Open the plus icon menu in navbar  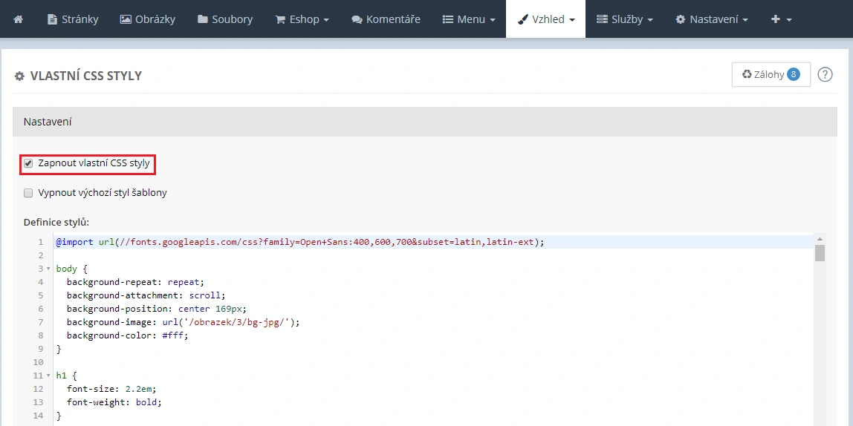click(781, 19)
